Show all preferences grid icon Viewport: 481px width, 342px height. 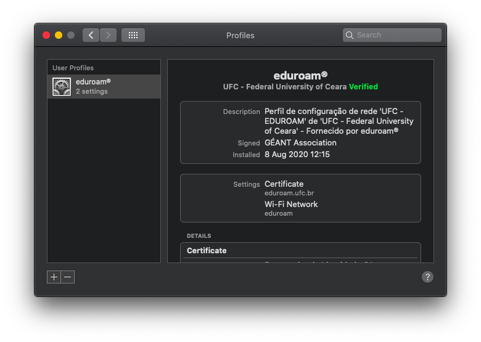click(133, 35)
